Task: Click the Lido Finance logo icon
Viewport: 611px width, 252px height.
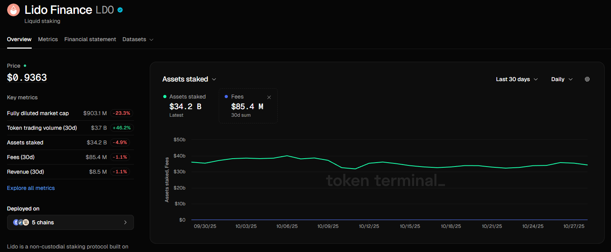Action: [x=13, y=10]
